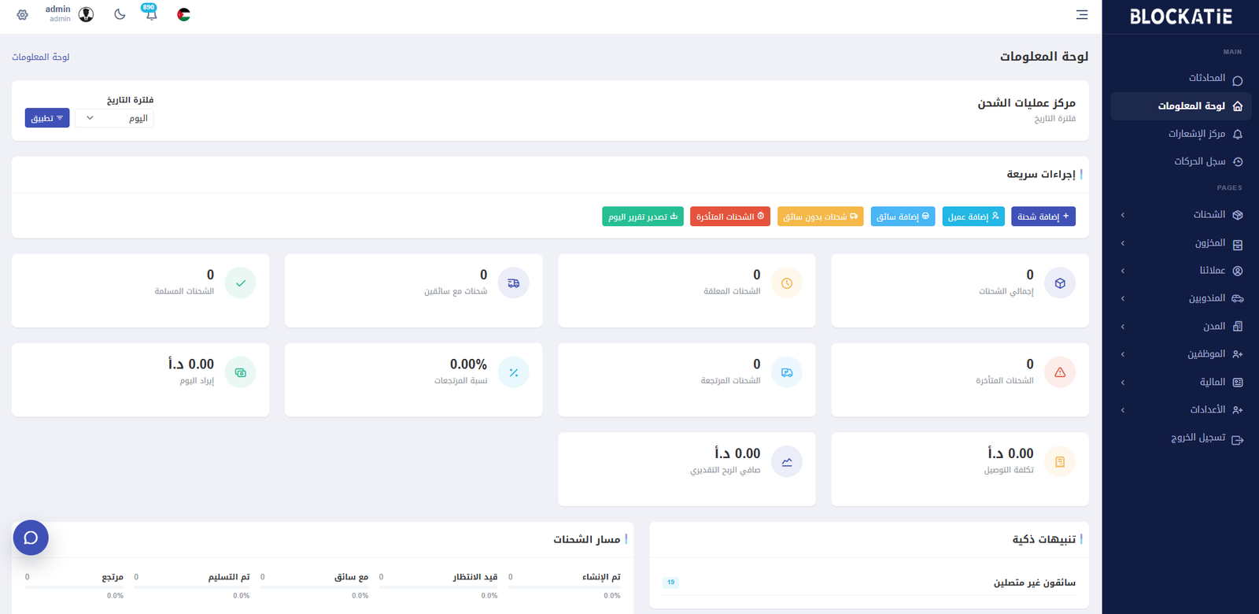Viewport: 1259px width, 614px height.
Task: Expand the المخزون sidebar menu
Action: pos(1180,242)
